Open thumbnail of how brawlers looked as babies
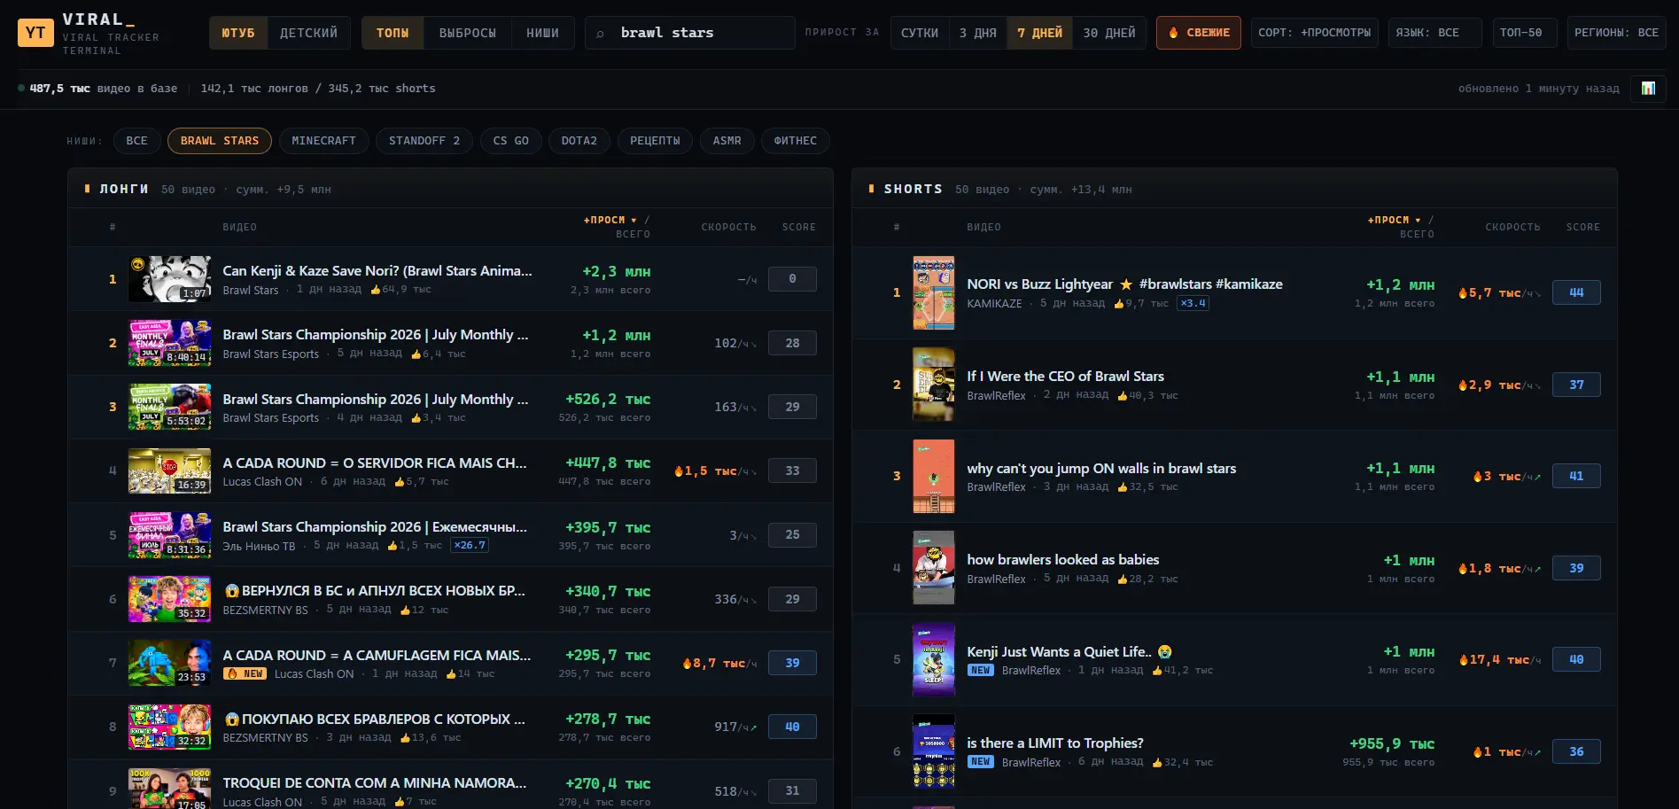The image size is (1679, 809). click(x=934, y=568)
